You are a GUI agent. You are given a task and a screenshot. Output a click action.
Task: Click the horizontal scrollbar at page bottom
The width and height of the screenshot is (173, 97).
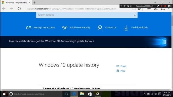coord(86,90)
